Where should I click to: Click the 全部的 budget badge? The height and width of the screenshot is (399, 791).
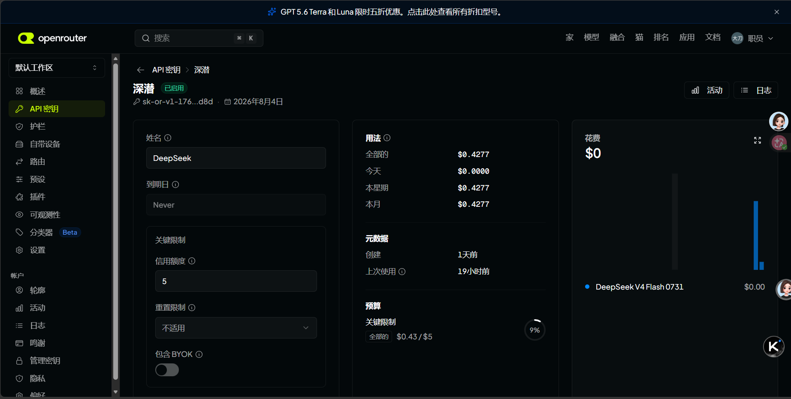pos(379,337)
